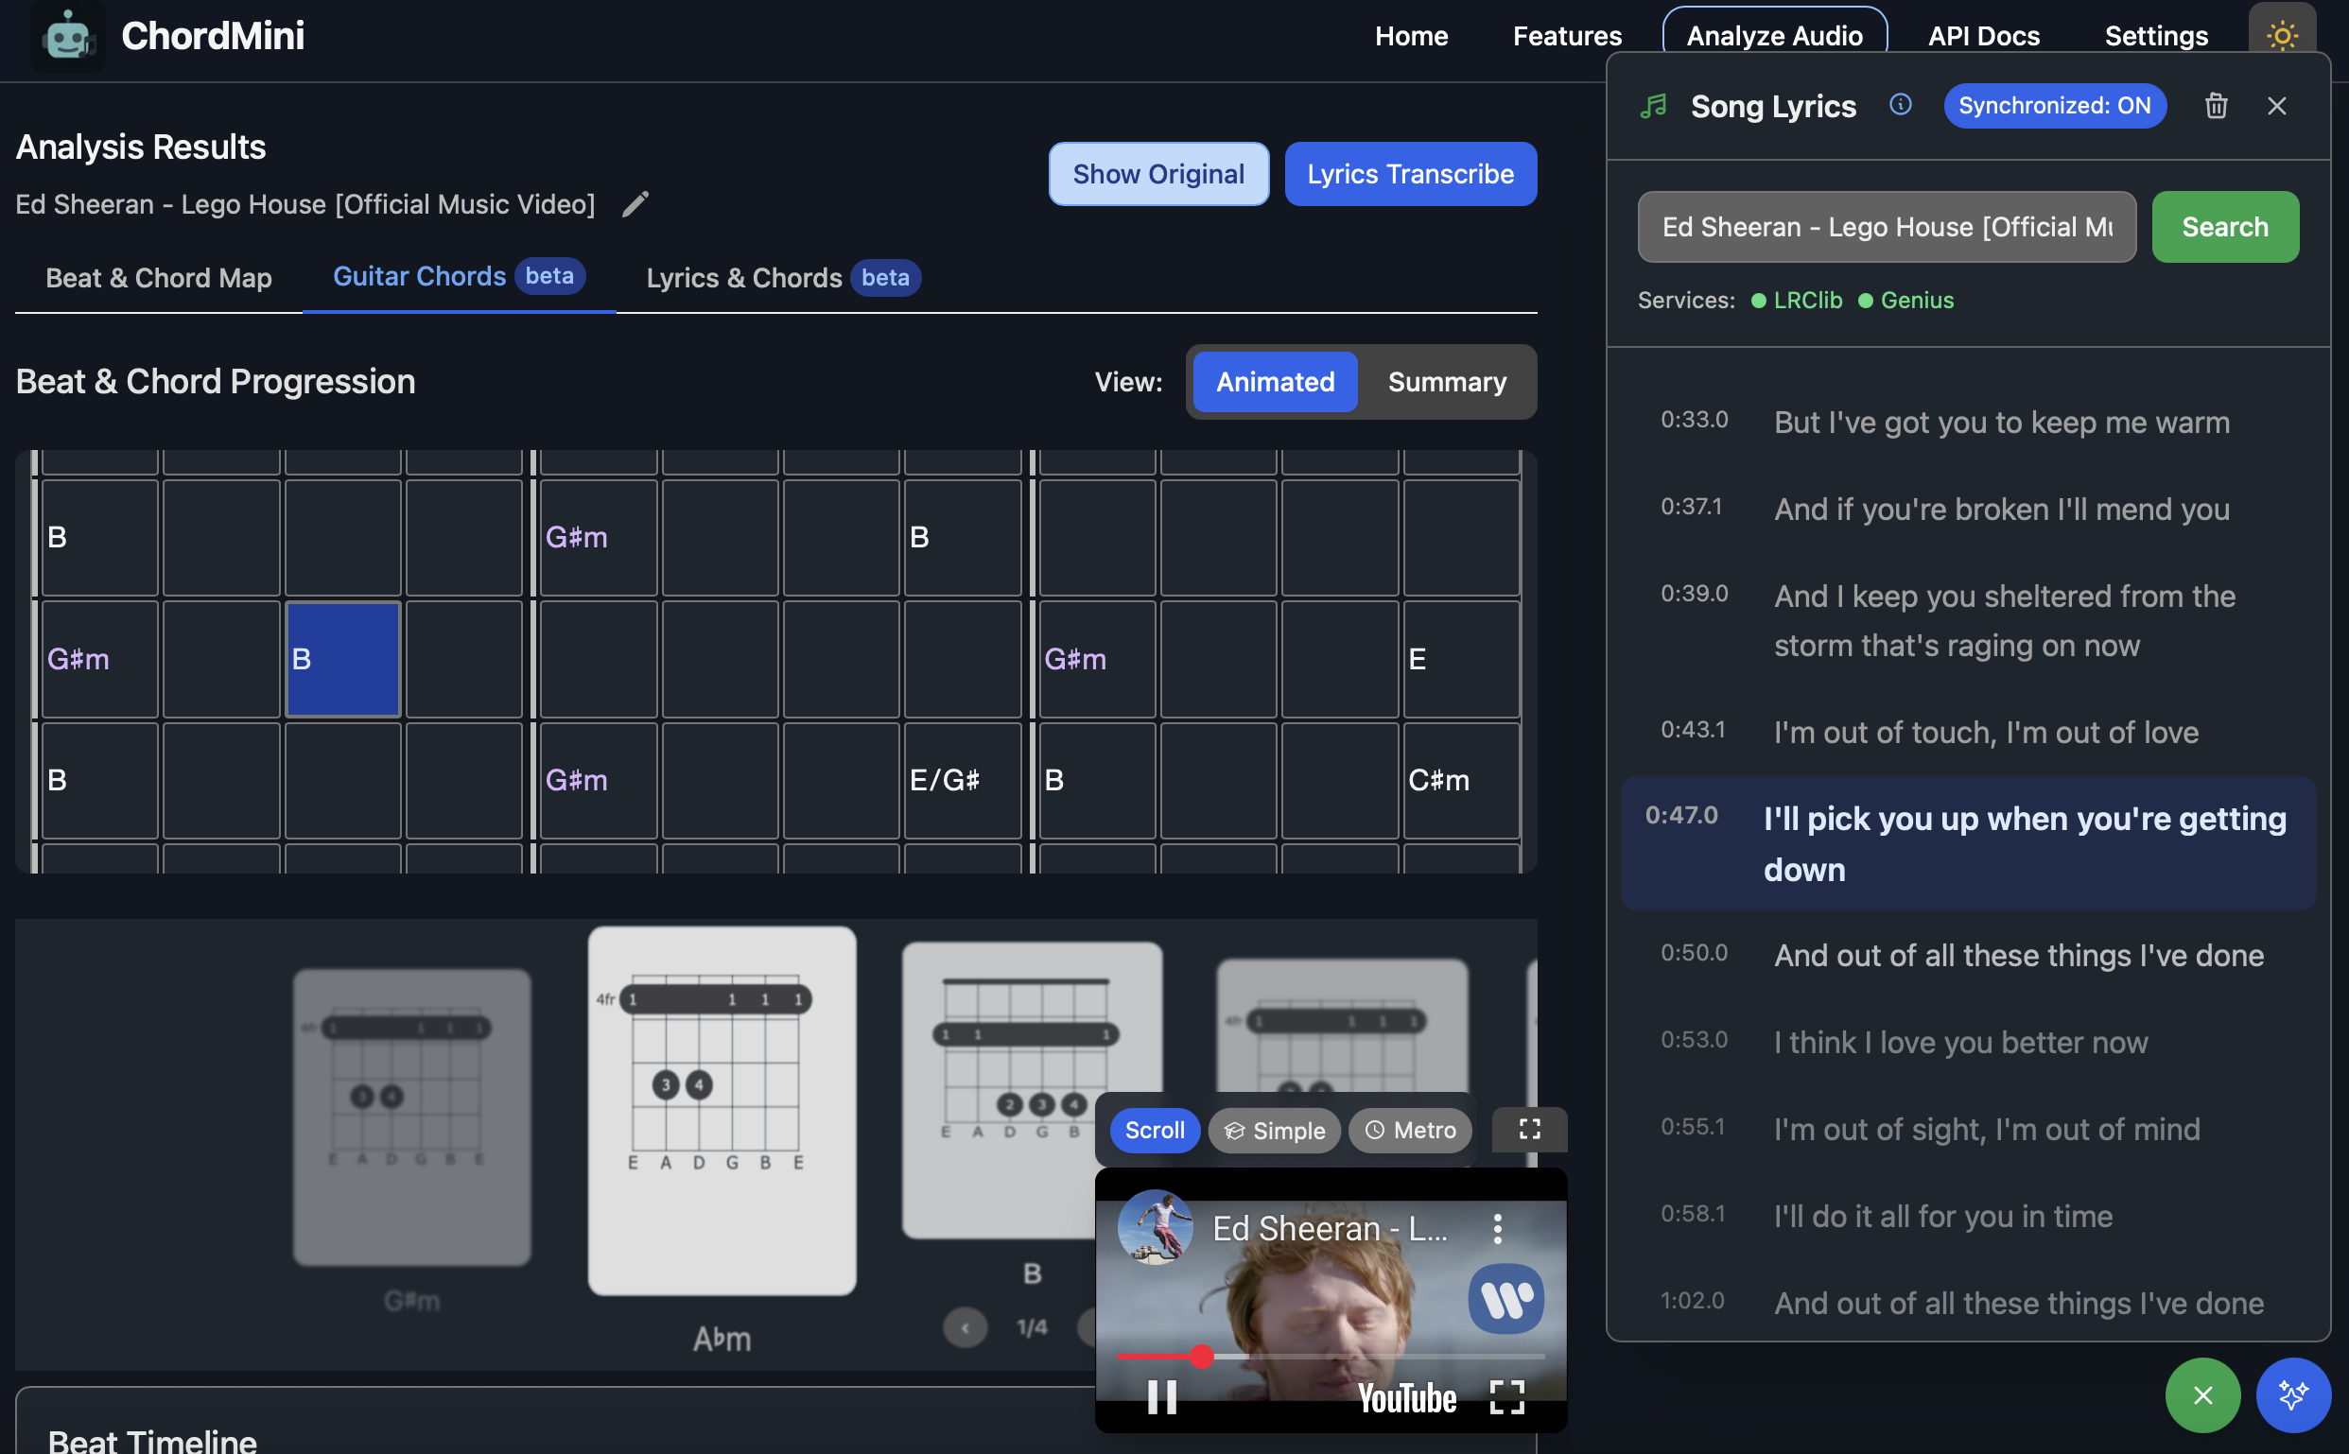Select the highlighted B chord cell
The height and width of the screenshot is (1454, 2349).
coord(342,659)
